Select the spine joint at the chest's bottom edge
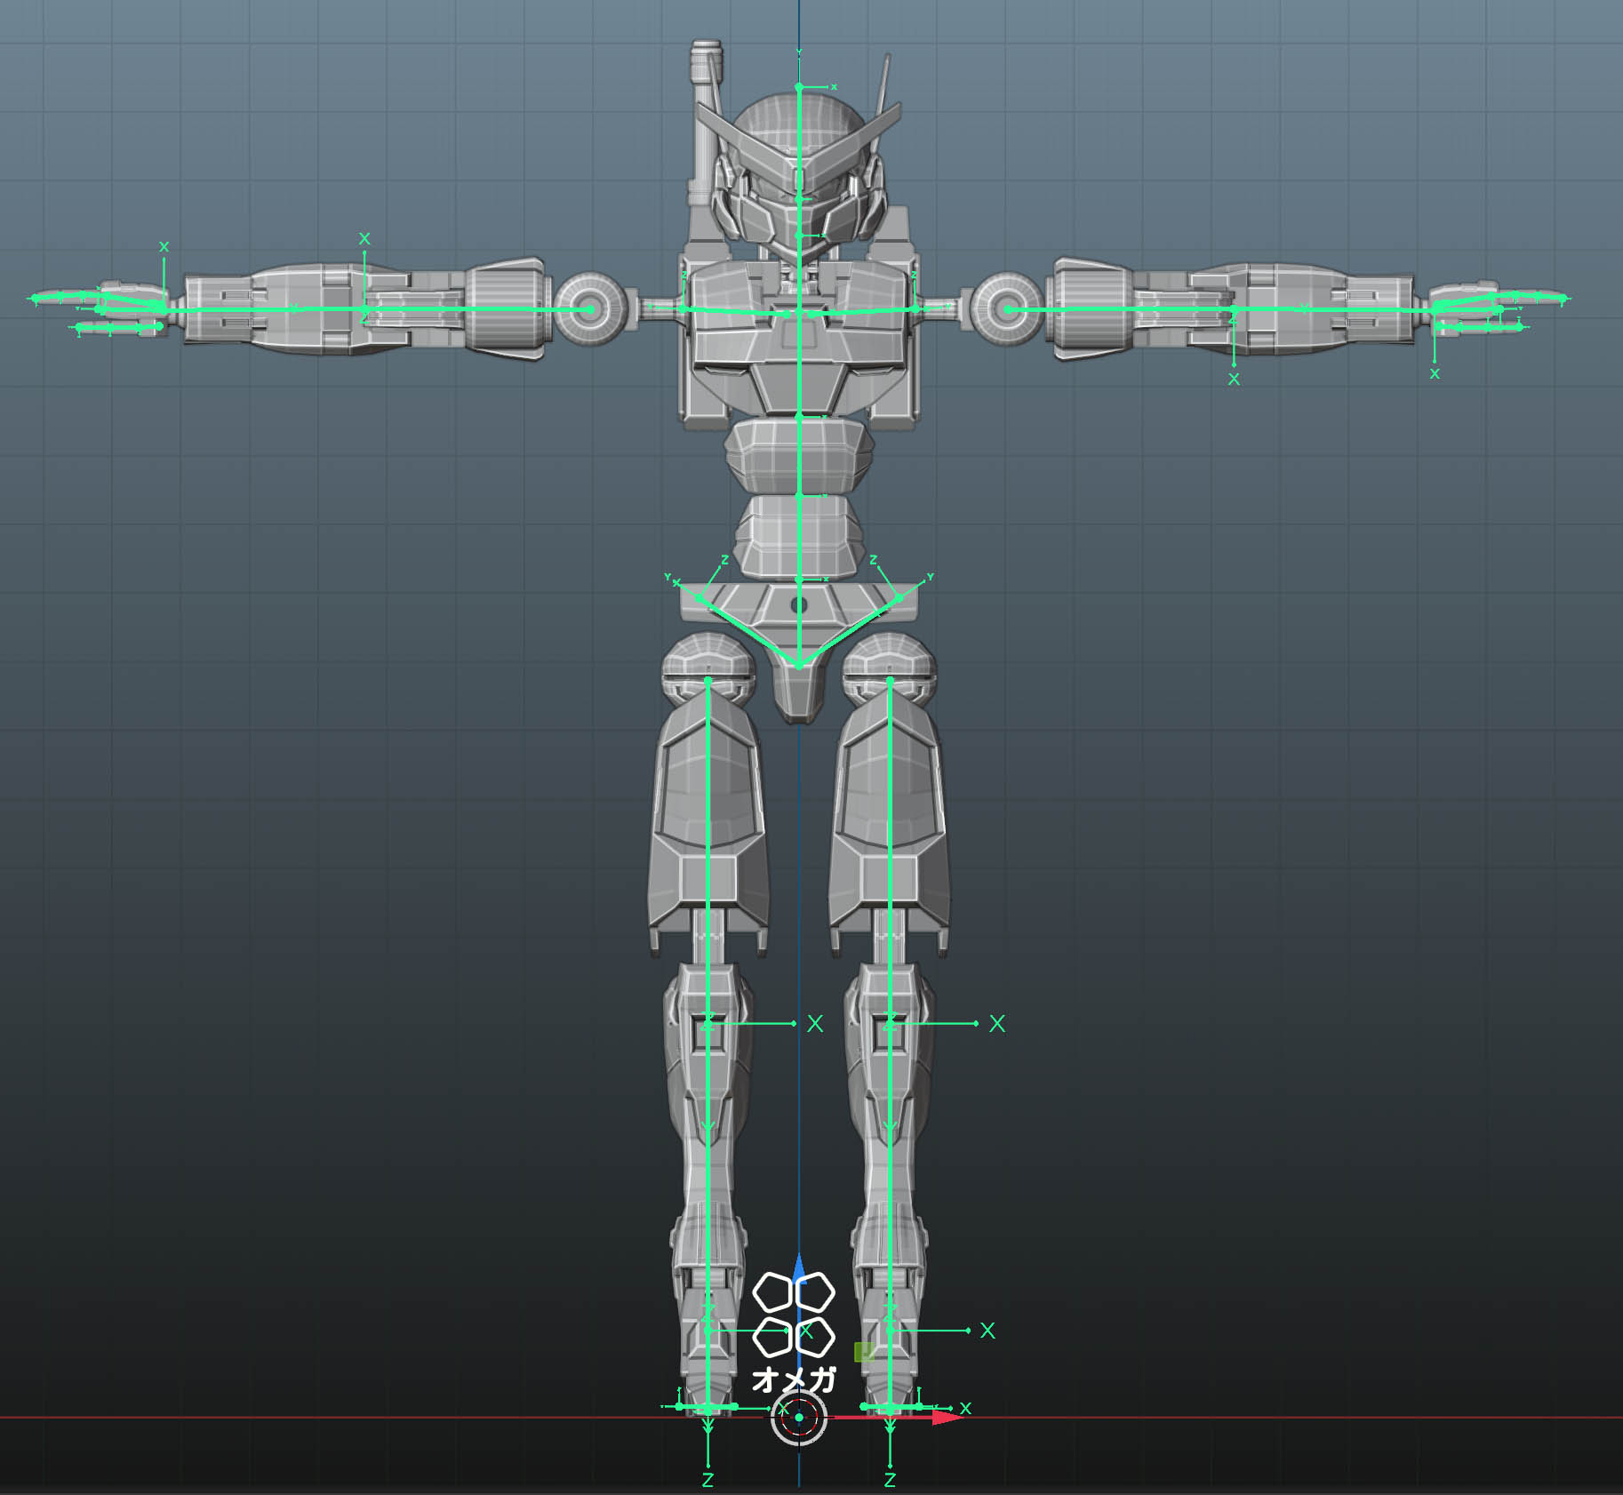The image size is (1623, 1495). point(799,415)
